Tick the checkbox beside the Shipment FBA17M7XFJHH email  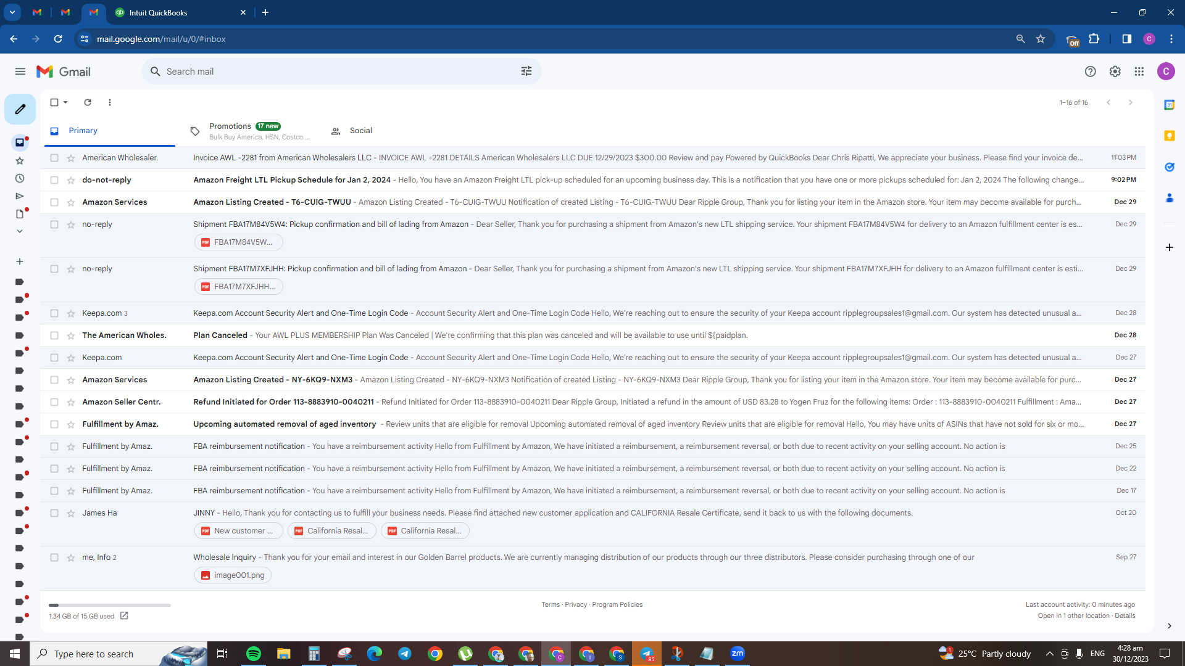click(x=54, y=269)
